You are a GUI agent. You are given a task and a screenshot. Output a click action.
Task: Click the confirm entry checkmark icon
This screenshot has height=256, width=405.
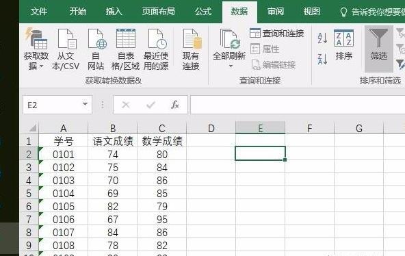[x=151, y=105]
